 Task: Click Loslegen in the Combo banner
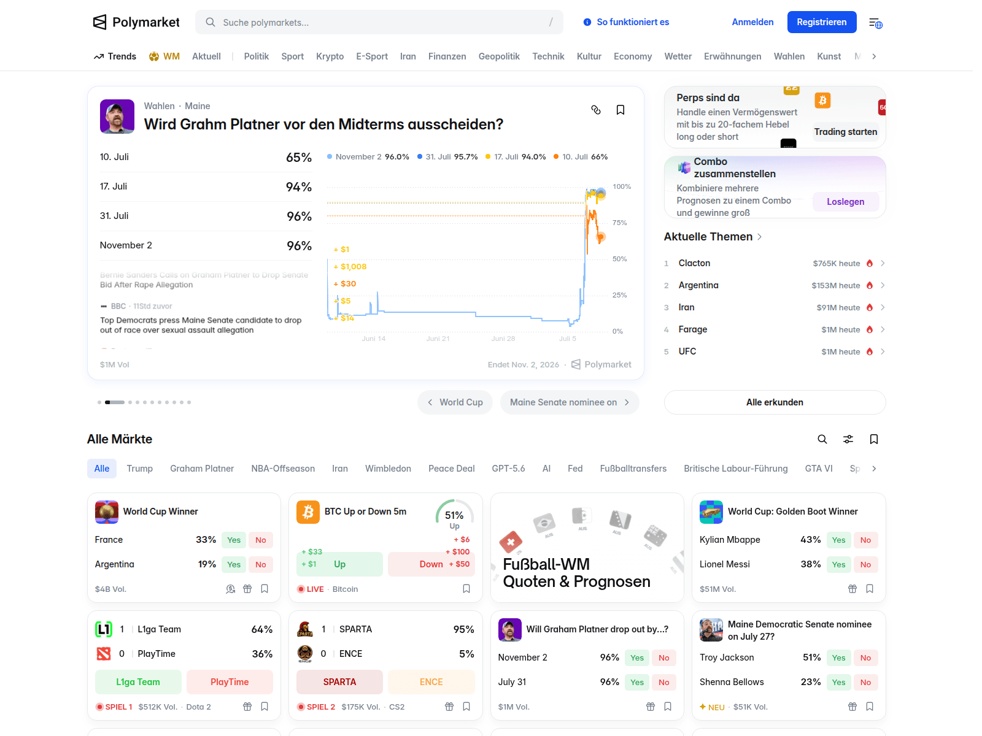846,202
